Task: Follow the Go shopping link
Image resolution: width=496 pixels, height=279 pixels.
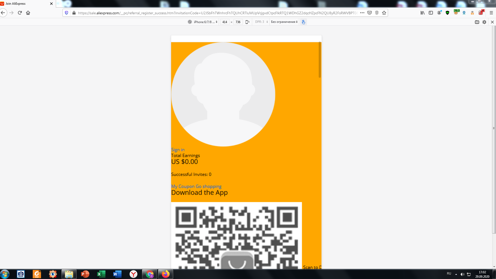Action: (x=209, y=186)
